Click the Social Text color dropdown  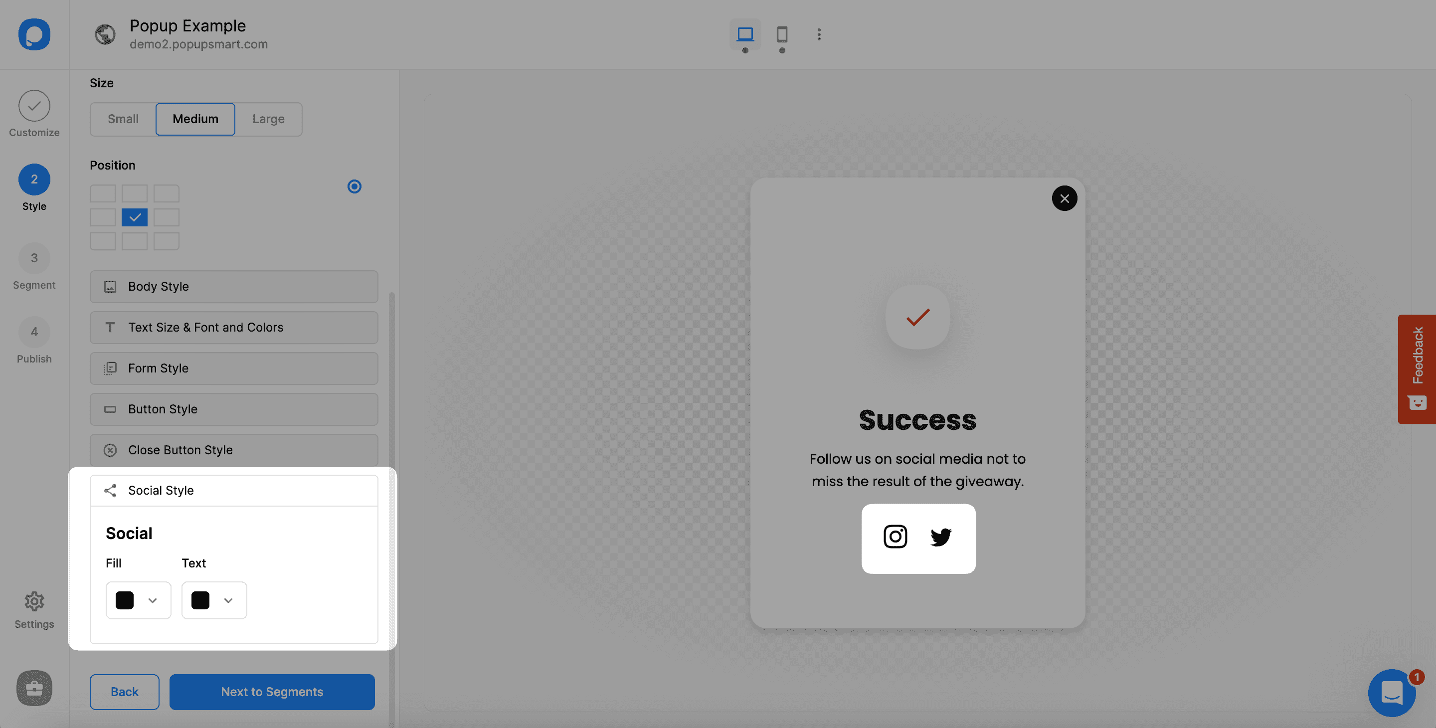213,600
